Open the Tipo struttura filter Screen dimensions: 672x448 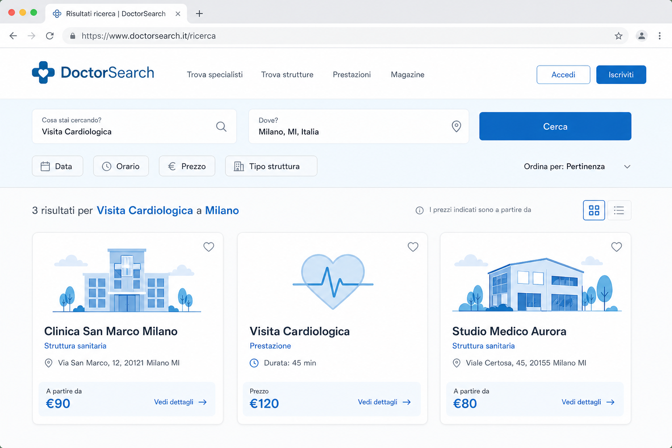(x=271, y=166)
